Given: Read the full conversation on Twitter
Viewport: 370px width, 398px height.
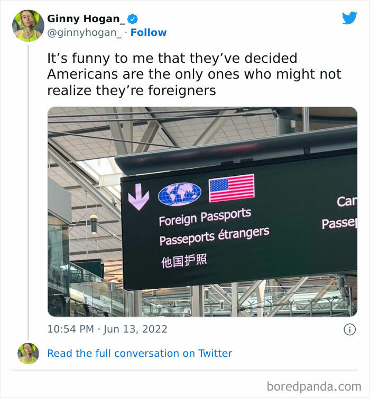Looking at the screenshot, I should (x=140, y=354).
